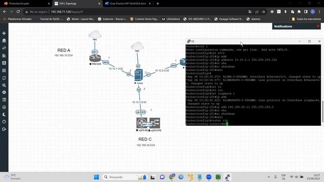The width and height of the screenshot is (324, 182).
Task: Click the 10.10.3.0/30 link label
Action: pyautogui.click(x=139, y=102)
